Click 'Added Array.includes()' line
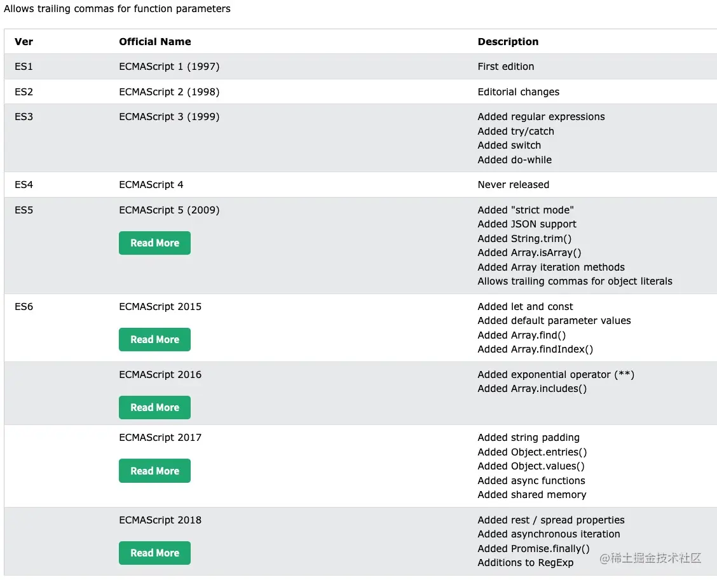Viewport: 717px width, 580px height. pos(532,389)
